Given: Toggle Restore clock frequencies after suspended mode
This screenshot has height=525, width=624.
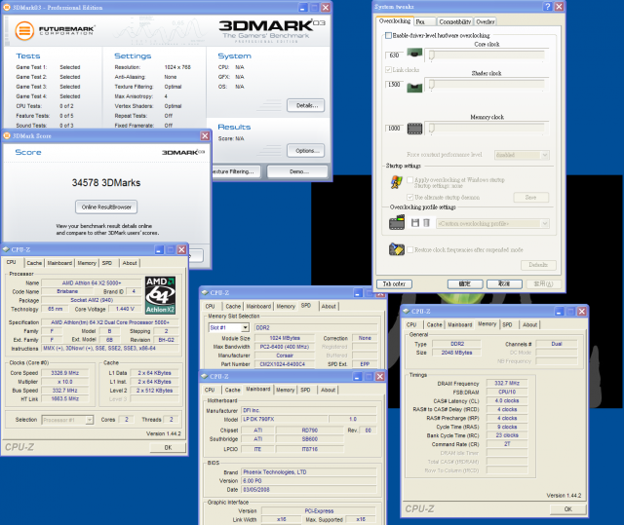Looking at the screenshot, I should pos(409,249).
